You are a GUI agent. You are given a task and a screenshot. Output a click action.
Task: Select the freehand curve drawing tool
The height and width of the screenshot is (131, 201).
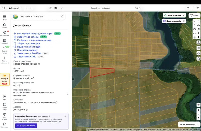[x=194, y=33]
